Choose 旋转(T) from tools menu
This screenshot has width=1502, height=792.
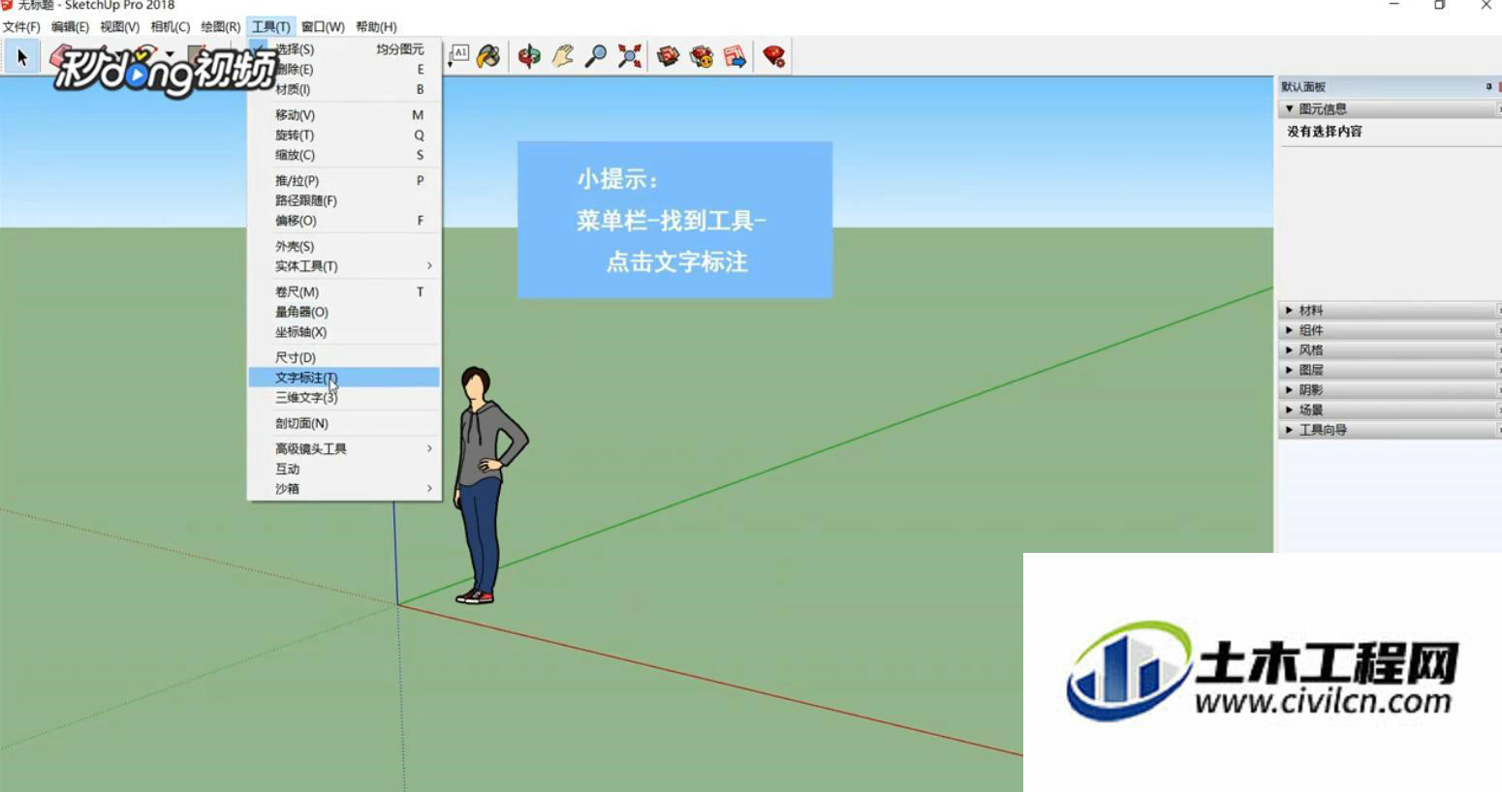pos(344,136)
